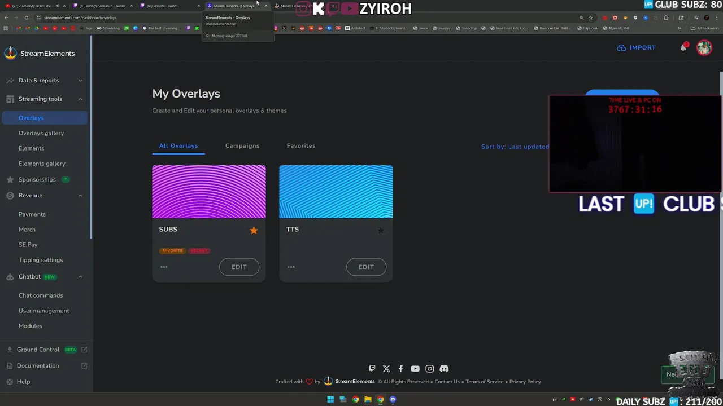Image resolution: width=723 pixels, height=406 pixels.
Task: Click the purple SUBS overlay thumbnail
Action: (209, 192)
